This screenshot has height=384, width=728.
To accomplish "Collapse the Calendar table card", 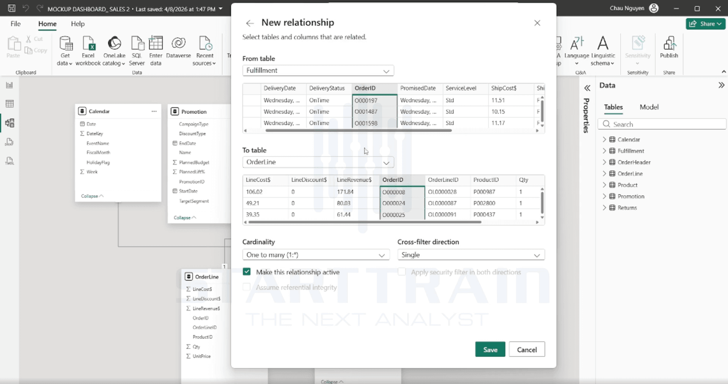I will click(x=92, y=196).
